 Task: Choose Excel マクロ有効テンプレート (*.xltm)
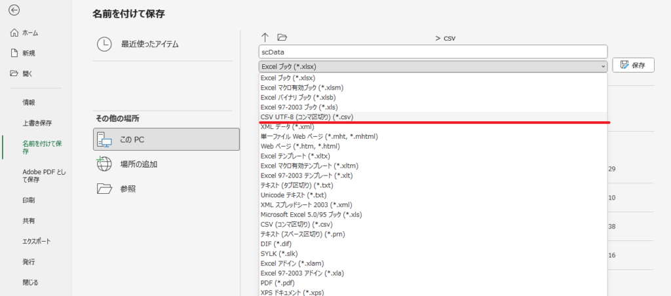click(x=433, y=166)
